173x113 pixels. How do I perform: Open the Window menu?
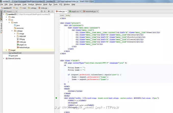pos(67,4)
